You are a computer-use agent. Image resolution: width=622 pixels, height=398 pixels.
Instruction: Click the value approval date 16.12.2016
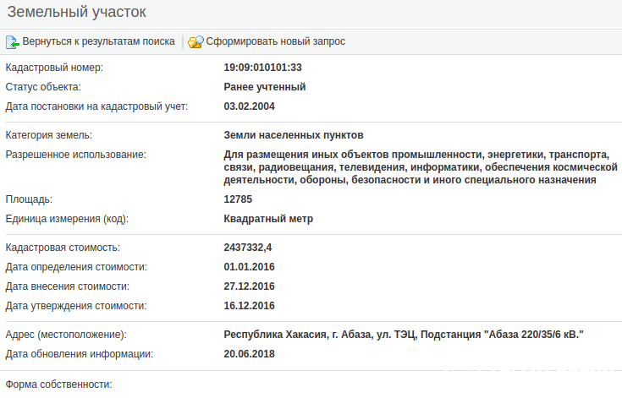[249, 306]
